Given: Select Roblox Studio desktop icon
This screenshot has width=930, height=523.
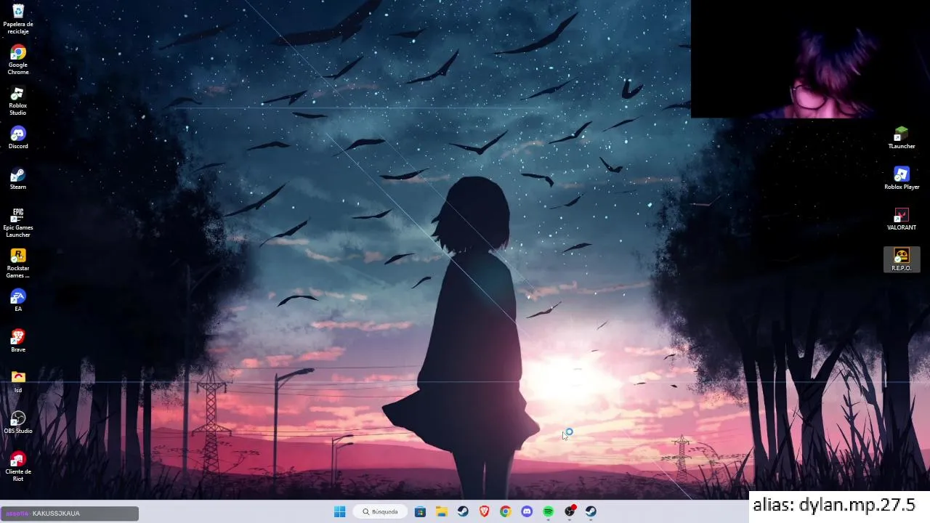Looking at the screenshot, I should click(18, 100).
